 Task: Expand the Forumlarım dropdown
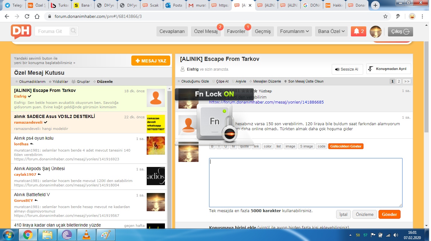click(294, 31)
